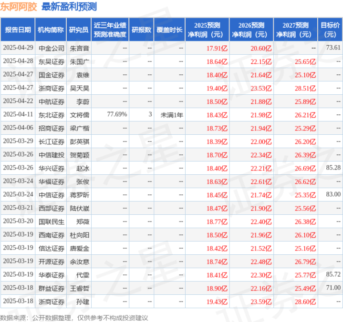Select the 机构简称 column header
The height and width of the screenshot is (322, 343).
pos(51,30)
